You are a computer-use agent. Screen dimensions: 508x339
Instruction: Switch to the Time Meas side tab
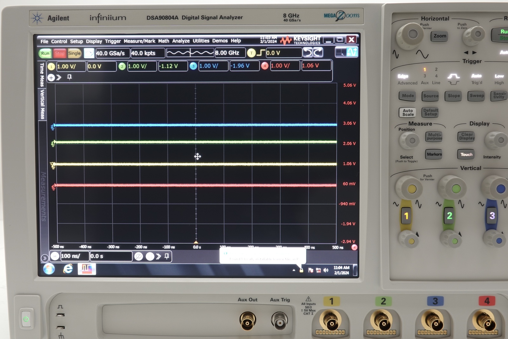42,75
